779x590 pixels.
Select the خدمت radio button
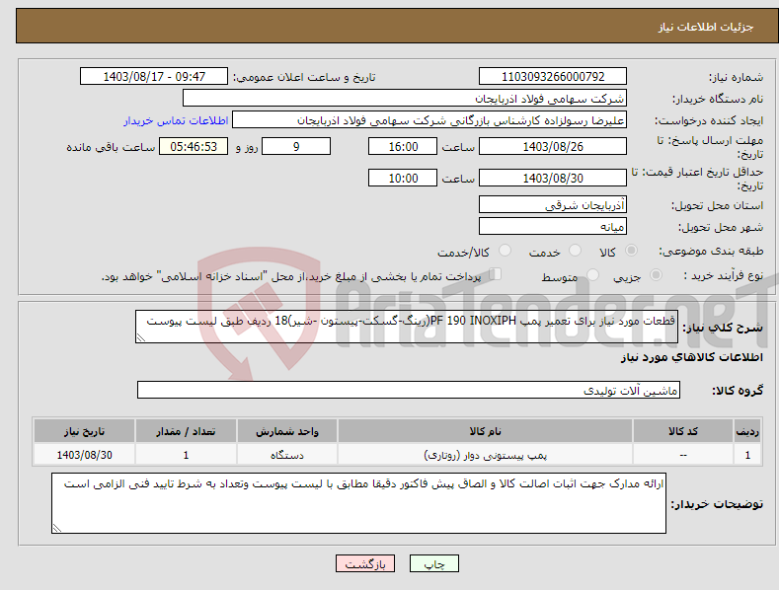pyautogui.click(x=575, y=251)
